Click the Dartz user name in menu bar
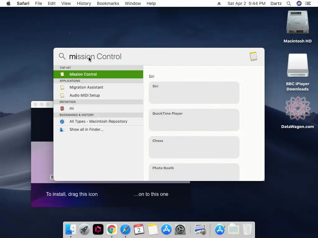Viewport: 318px width, 238px height. pos(276,3)
